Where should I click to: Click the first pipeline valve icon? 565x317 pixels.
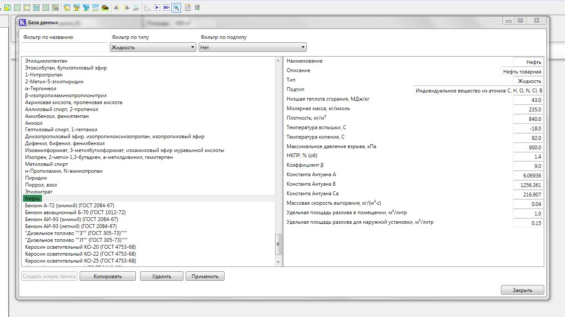[x=116, y=7]
